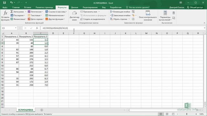Select the ЕСЛИОШИБКА sheet tab
Image resolution: width=207 pixels, height=116 pixels.
click(x=26, y=110)
